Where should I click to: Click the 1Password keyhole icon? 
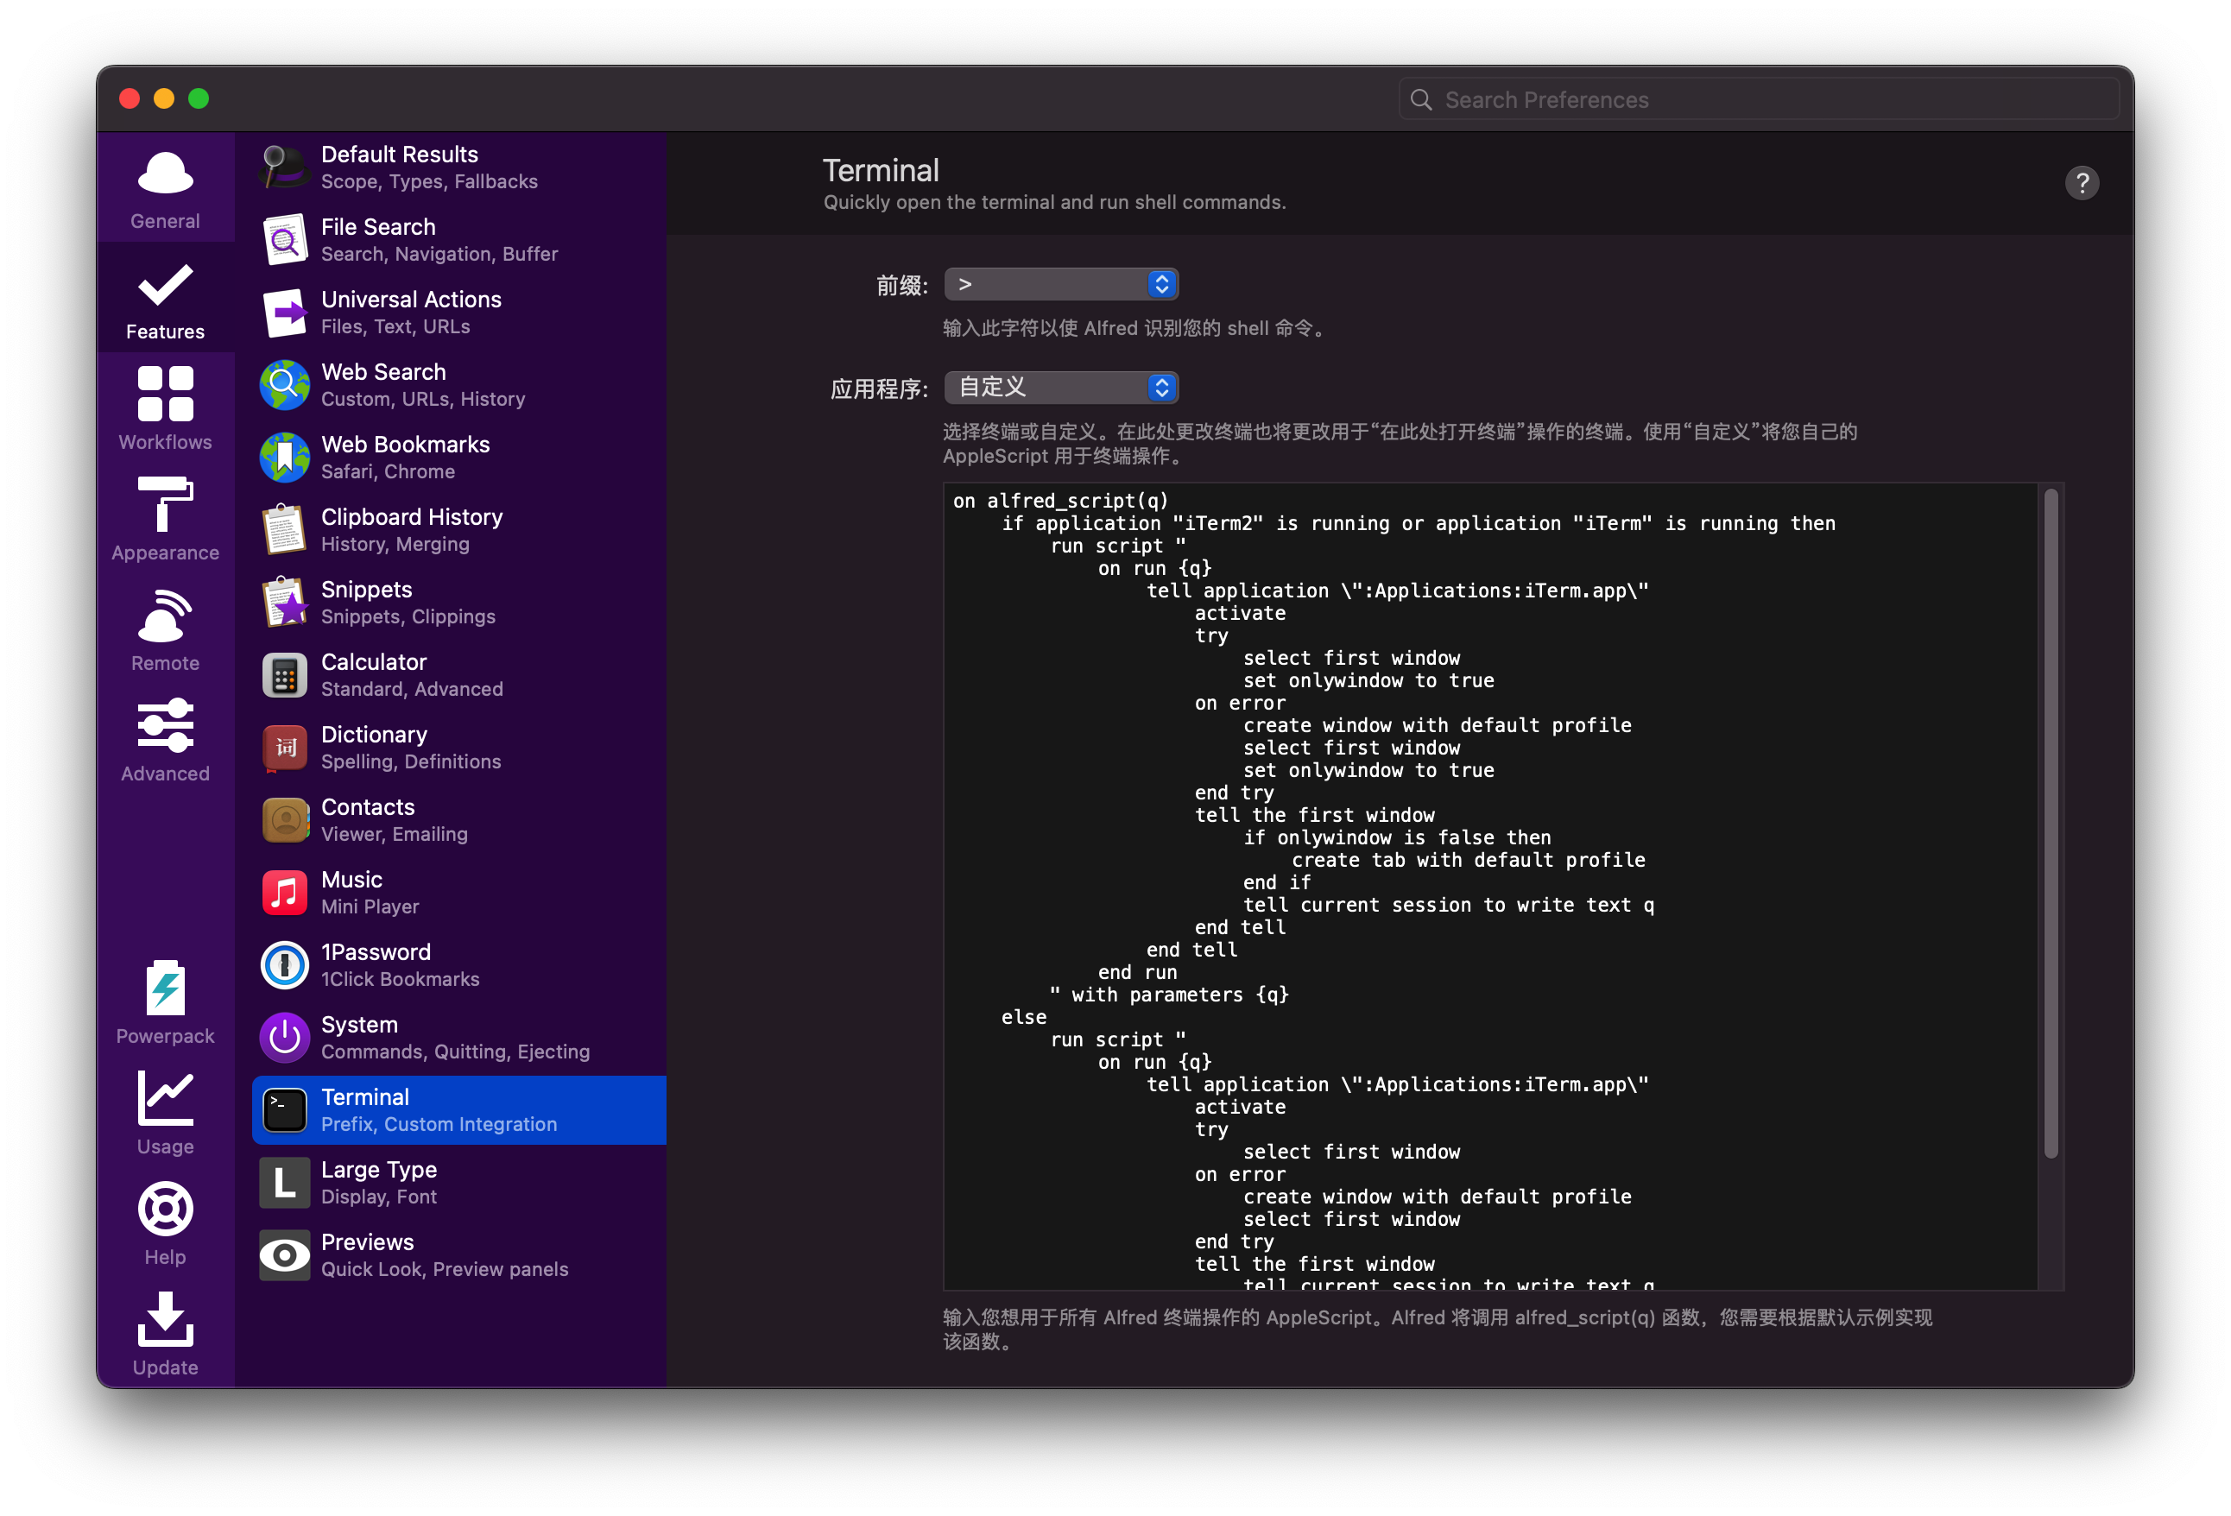coord(284,964)
